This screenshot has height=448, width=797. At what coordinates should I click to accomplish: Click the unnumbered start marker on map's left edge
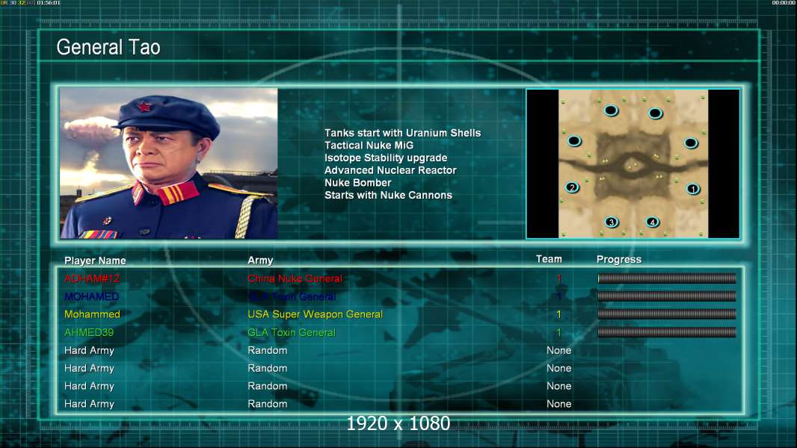pos(574,140)
